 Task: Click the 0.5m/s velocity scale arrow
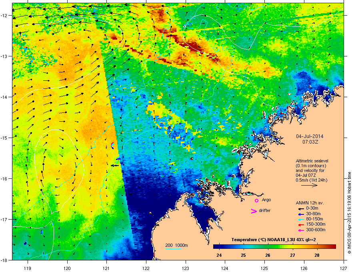(x=309, y=185)
